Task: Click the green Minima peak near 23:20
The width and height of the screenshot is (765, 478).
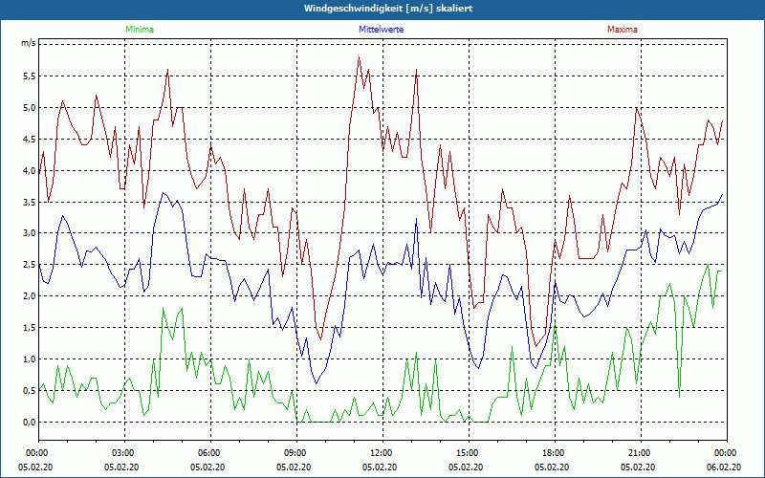Action: pos(708,265)
